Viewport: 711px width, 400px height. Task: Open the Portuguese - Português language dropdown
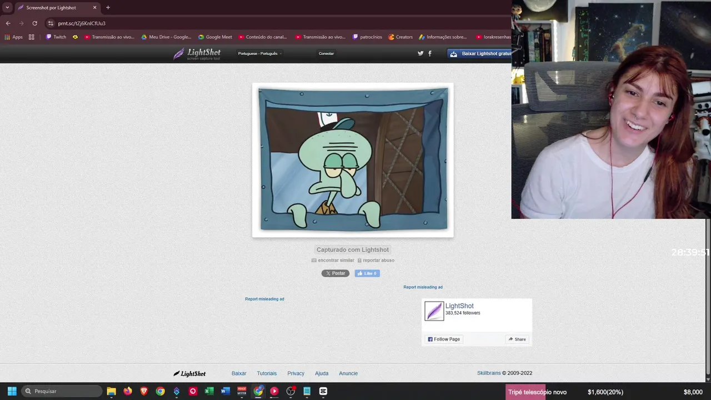coord(260,53)
